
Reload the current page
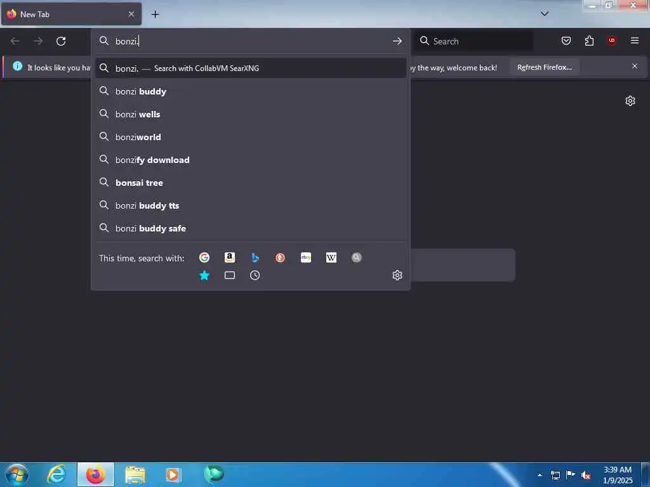pyautogui.click(x=61, y=41)
